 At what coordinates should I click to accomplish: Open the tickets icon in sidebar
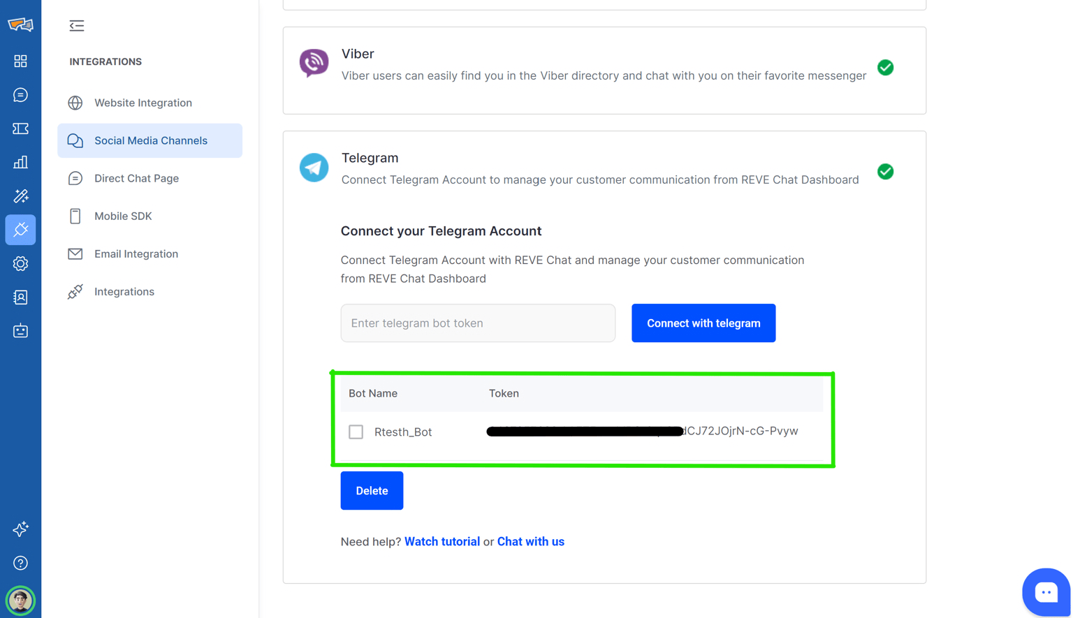(x=20, y=128)
